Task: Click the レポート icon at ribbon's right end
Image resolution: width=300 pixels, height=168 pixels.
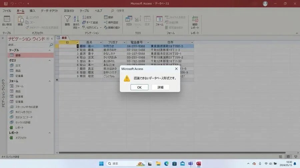Action: tap(195, 19)
